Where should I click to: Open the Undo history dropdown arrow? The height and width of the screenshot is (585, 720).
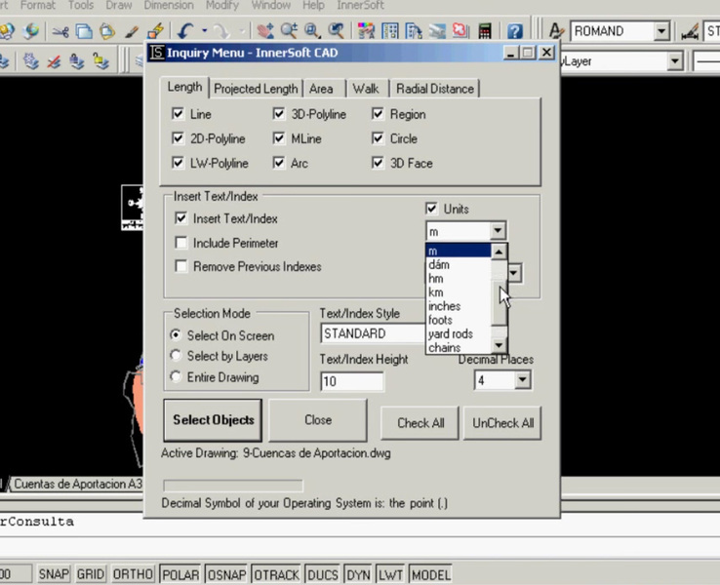[x=204, y=31]
